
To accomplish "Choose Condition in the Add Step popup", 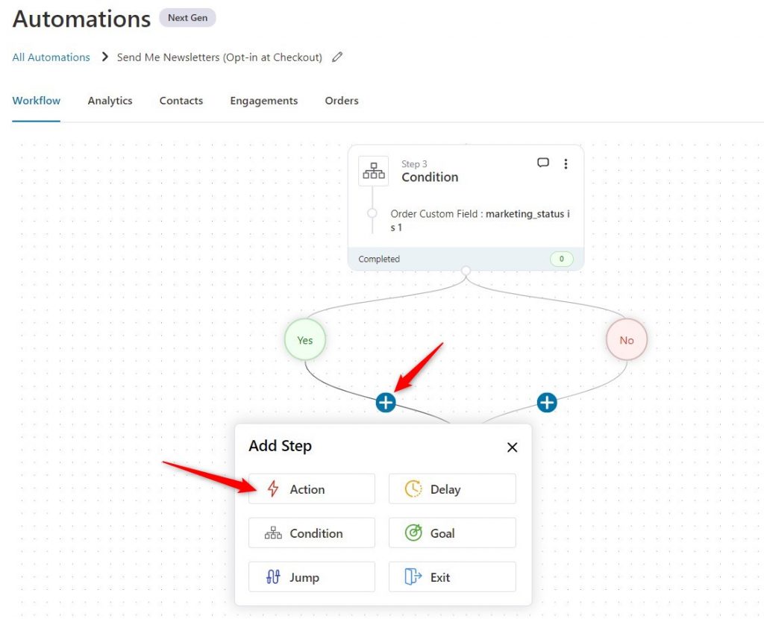I will [312, 533].
